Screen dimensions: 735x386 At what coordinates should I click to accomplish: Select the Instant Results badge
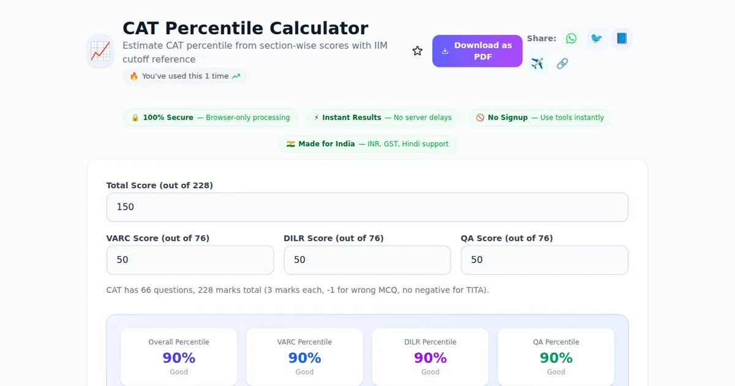pyautogui.click(x=383, y=117)
